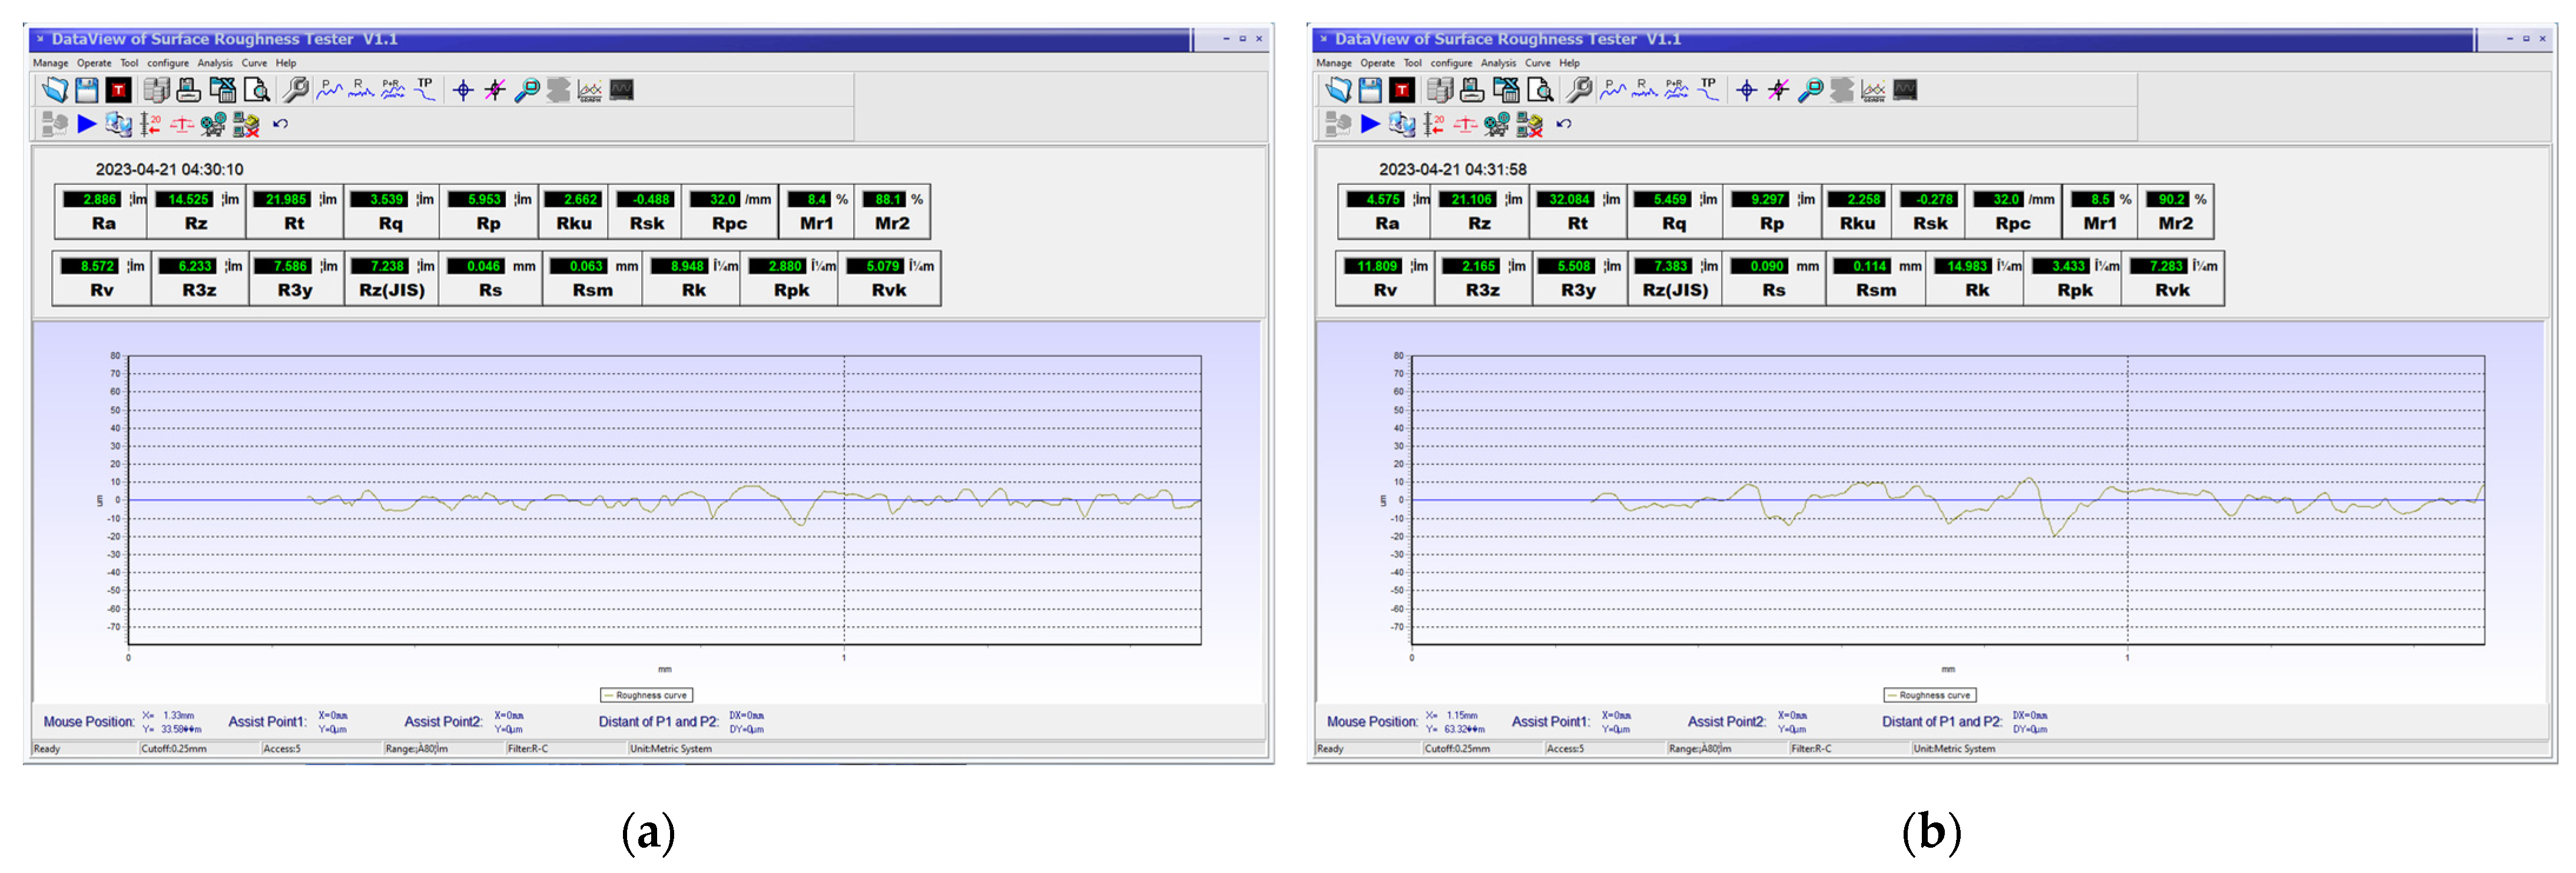Viewport: 2576px width, 873px height.
Task: Click the blue crosshair icon in right window
Action: coord(1746,90)
